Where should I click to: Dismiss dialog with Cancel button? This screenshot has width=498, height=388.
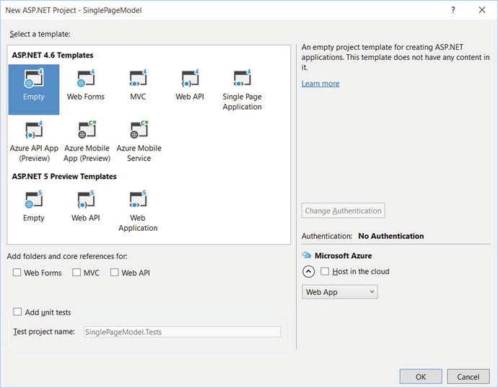tap(468, 376)
